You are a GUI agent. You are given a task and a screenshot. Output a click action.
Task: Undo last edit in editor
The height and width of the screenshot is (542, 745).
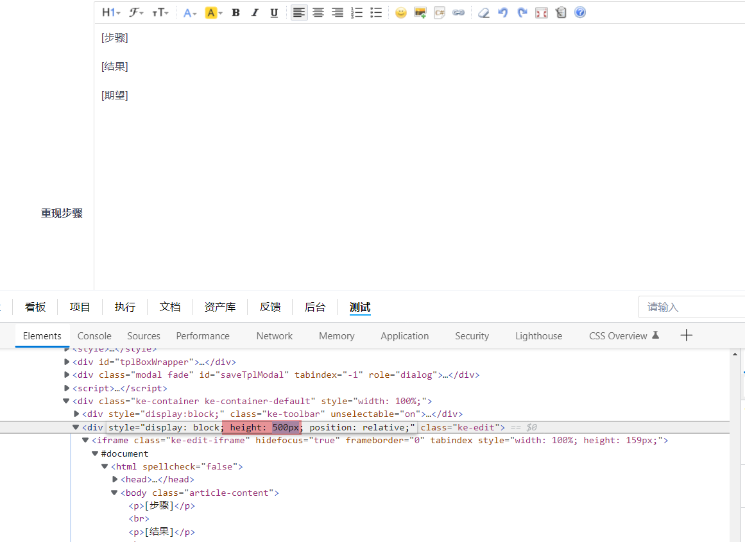point(502,13)
